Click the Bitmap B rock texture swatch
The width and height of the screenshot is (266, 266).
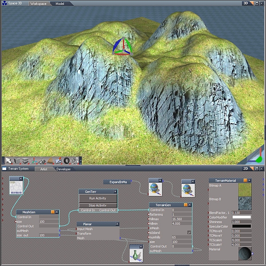click(245, 203)
